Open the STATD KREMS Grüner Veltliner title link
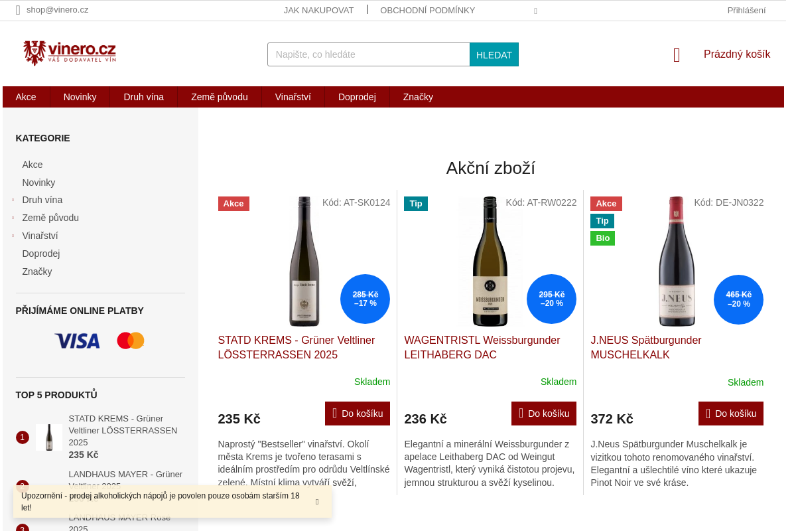 [297, 347]
